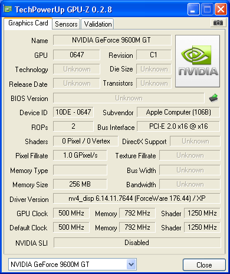Click the GPU Clock 500 MHz field
Viewport: 230px width, 274px height.
[71, 213]
